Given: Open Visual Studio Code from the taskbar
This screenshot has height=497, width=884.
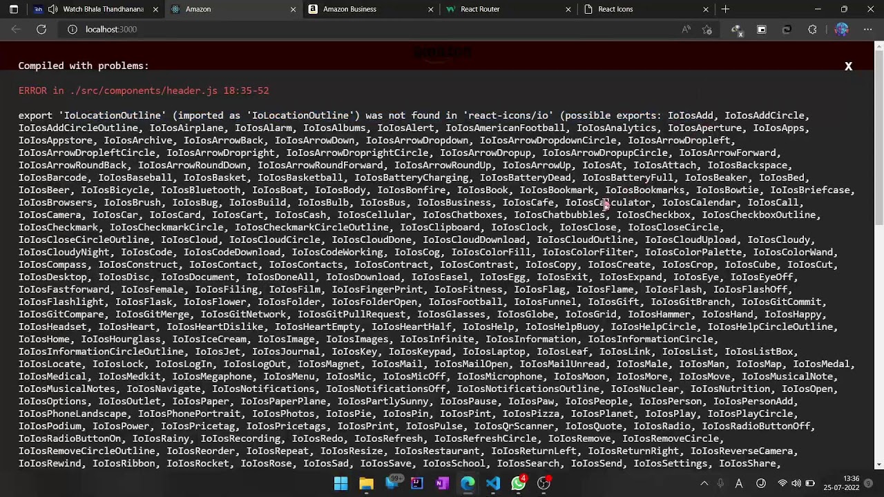Looking at the screenshot, I should [493, 483].
